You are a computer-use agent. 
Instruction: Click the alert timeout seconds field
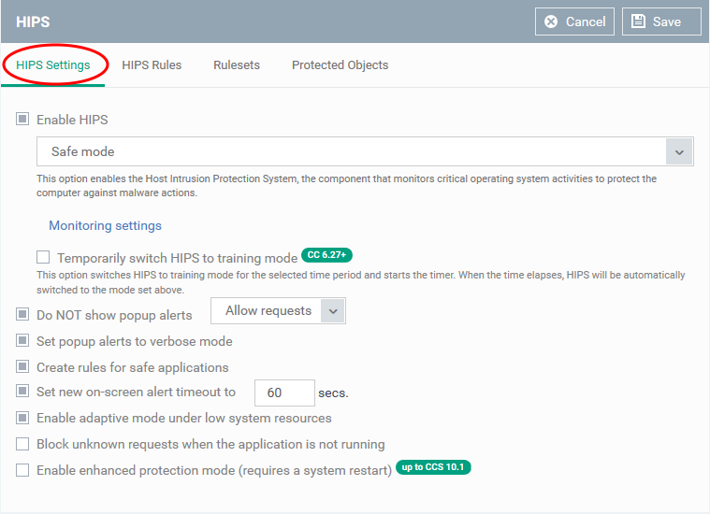point(284,393)
